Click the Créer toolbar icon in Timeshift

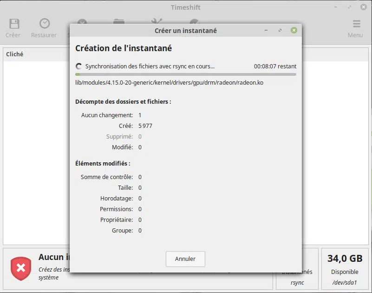14,24
